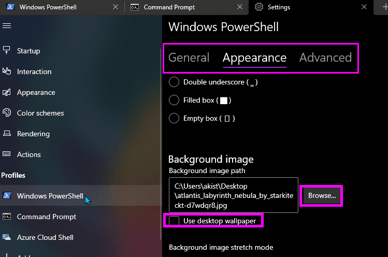This screenshot has height=257, width=388.
Task: Click the Startup monitor icon
Action: (7, 50)
